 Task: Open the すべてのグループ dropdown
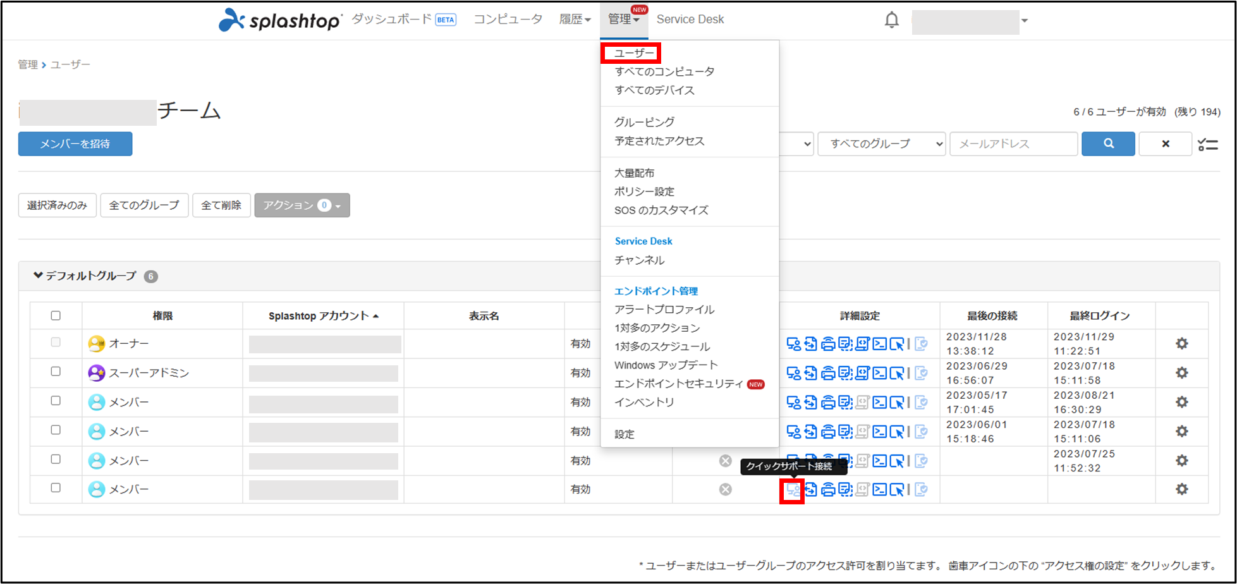[881, 143]
